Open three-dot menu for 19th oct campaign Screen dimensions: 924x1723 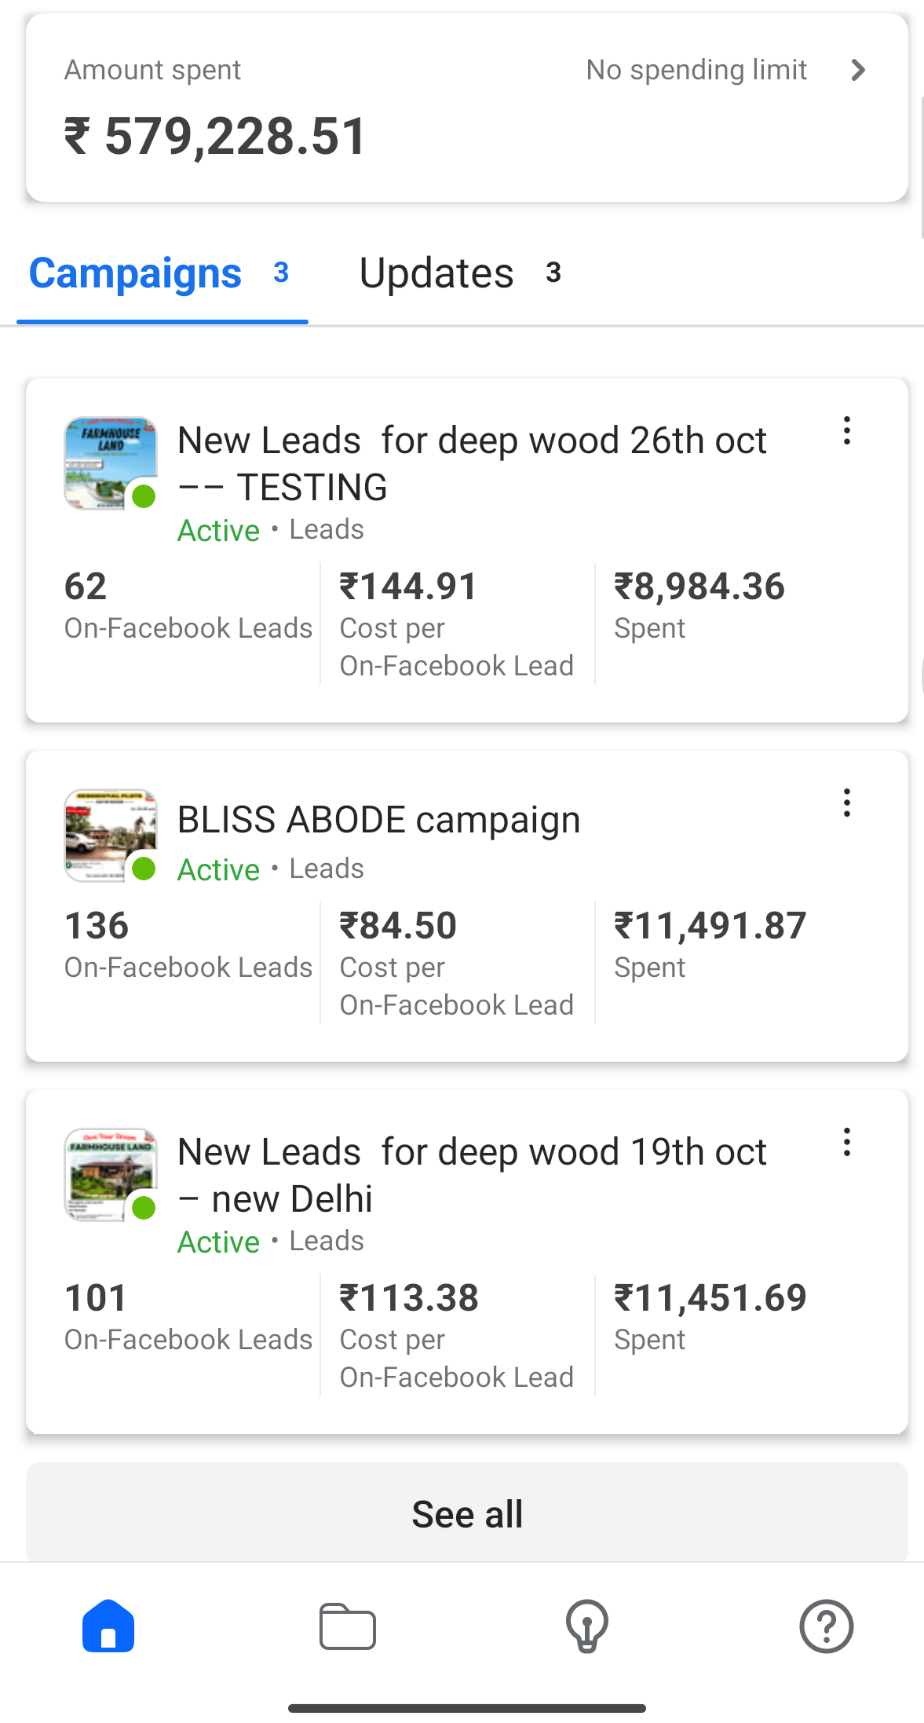click(846, 1143)
